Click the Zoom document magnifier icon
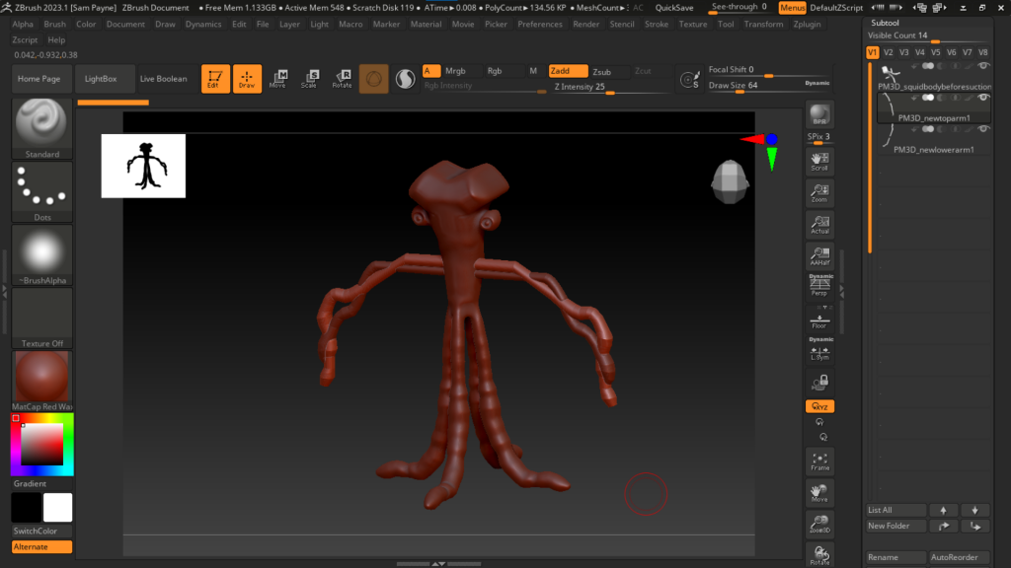This screenshot has width=1011, height=568. pyautogui.click(x=819, y=193)
